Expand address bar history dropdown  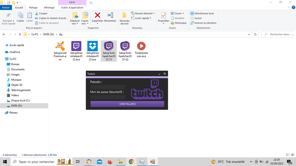249,35
